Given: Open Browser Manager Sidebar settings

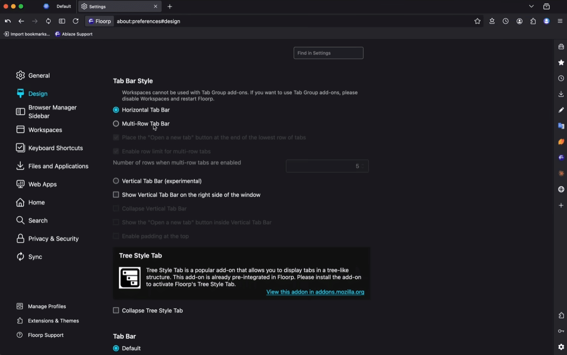Looking at the screenshot, I should pos(46,112).
